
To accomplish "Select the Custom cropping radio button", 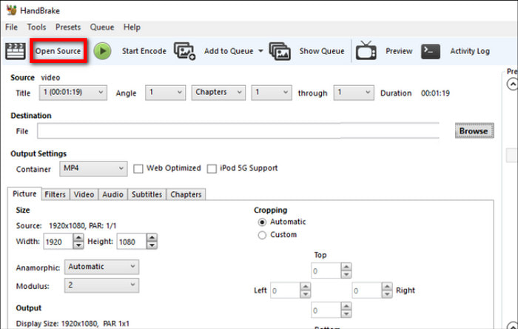I will (262, 235).
